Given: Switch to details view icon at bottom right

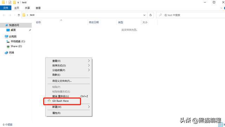Looking at the screenshot, I should click(221, 125).
